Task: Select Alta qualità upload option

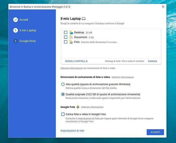Action: pyautogui.click(x=63, y=84)
